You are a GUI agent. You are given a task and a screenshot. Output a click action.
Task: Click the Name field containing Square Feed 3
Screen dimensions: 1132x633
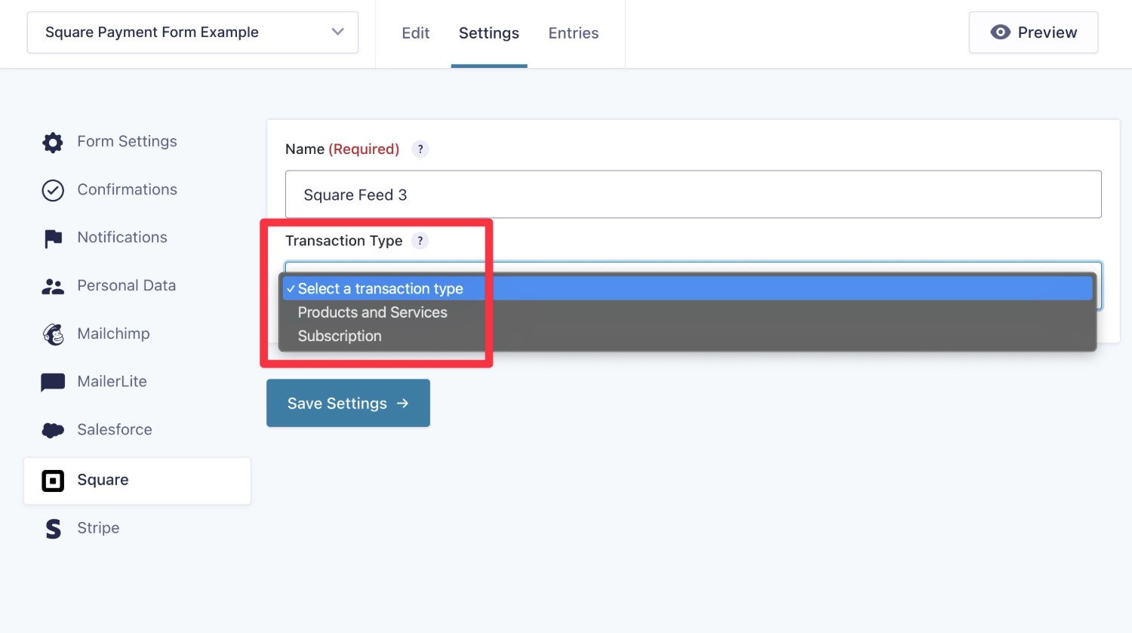693,195
